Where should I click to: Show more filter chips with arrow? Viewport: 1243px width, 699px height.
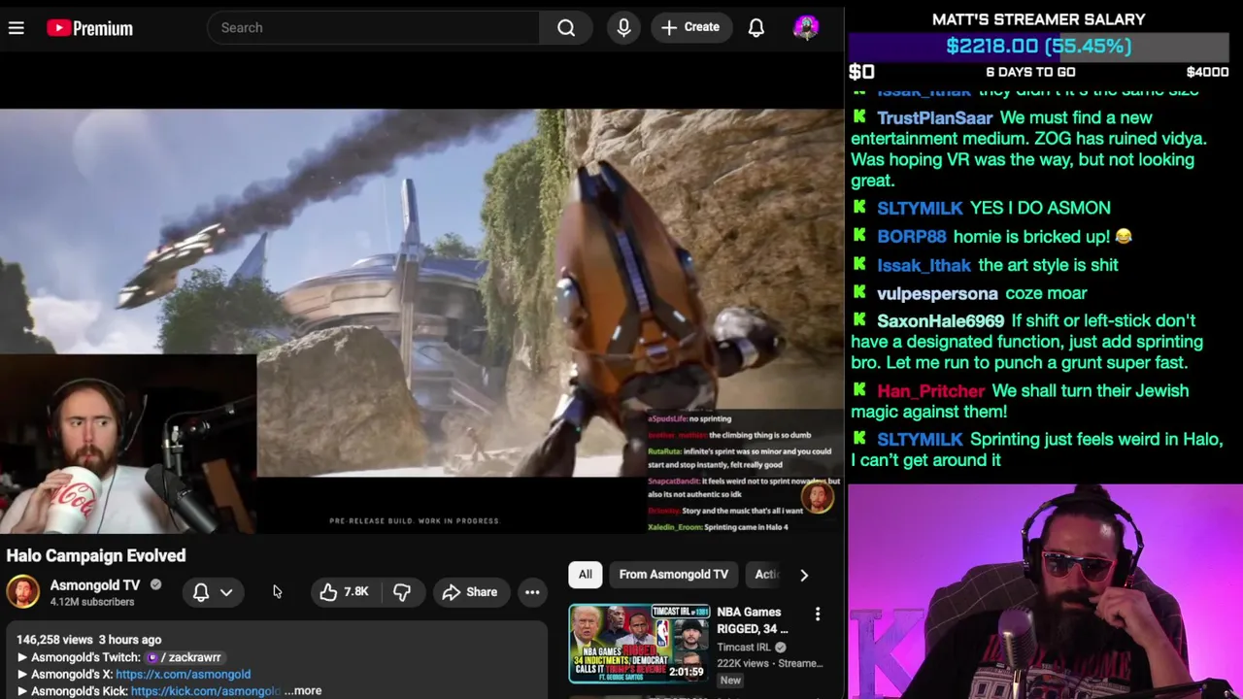tap(804, 575)
